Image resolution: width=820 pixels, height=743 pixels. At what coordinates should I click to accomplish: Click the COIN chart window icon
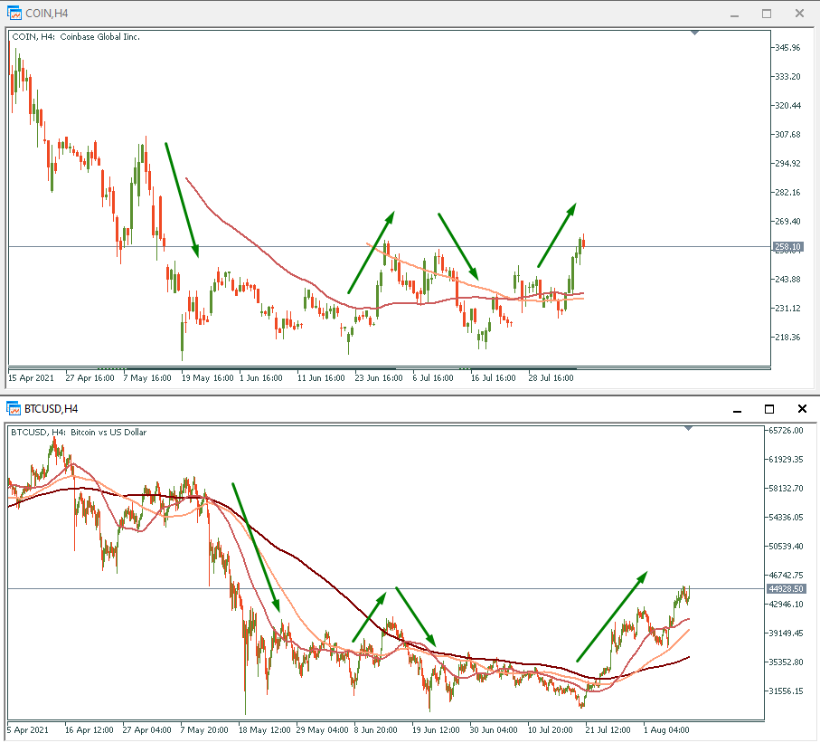click(14, 14)
